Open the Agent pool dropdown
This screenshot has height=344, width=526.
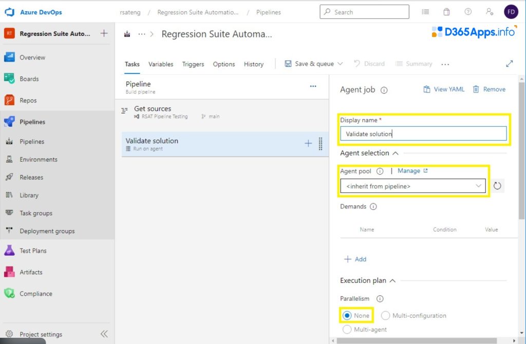(x=413, y=186)
